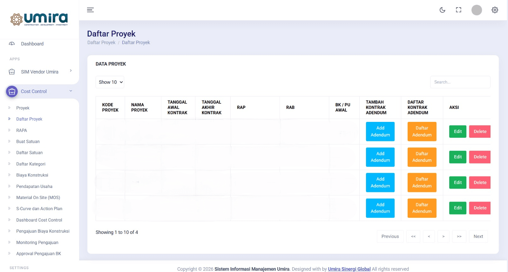
Task: Click Add Adendum in the first row
Action: click(x=380, y=131)
